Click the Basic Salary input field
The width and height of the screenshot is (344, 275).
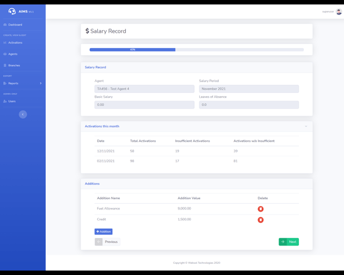point(144,105)
